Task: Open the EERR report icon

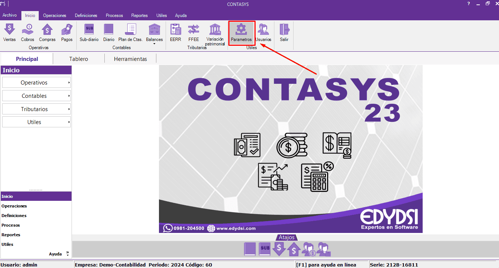Action: coord(176,32)
